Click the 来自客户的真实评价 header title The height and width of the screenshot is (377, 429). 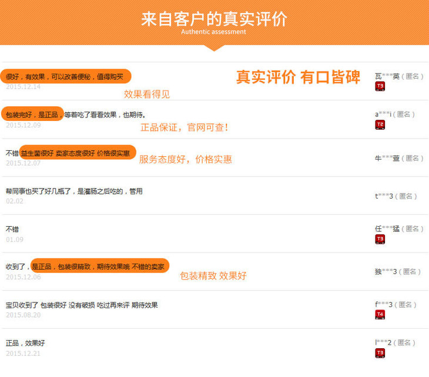214,19
